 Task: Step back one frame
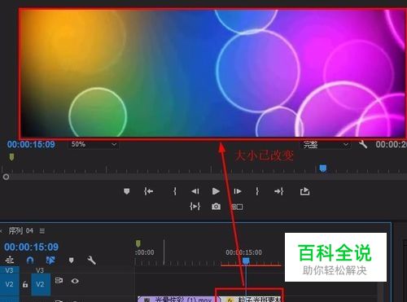tap(195, 191)
